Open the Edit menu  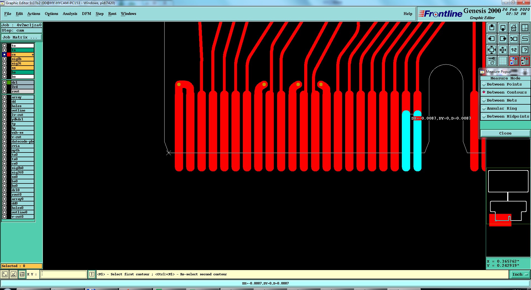tap(19, 14)
